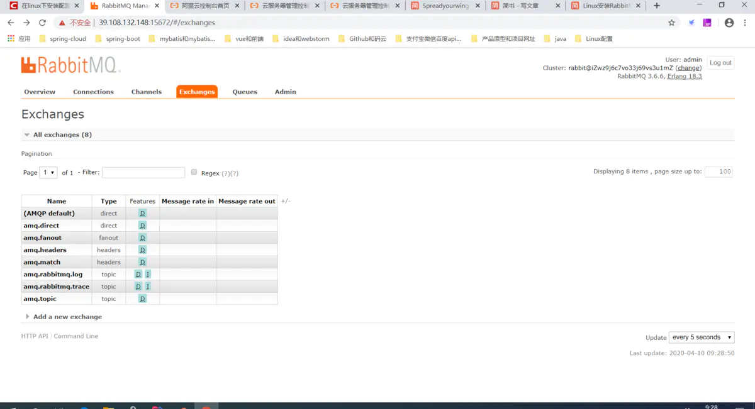Bookmark this page with the star icon
Viewport: 755px width, 409px height.
click(x=671, y=23)
